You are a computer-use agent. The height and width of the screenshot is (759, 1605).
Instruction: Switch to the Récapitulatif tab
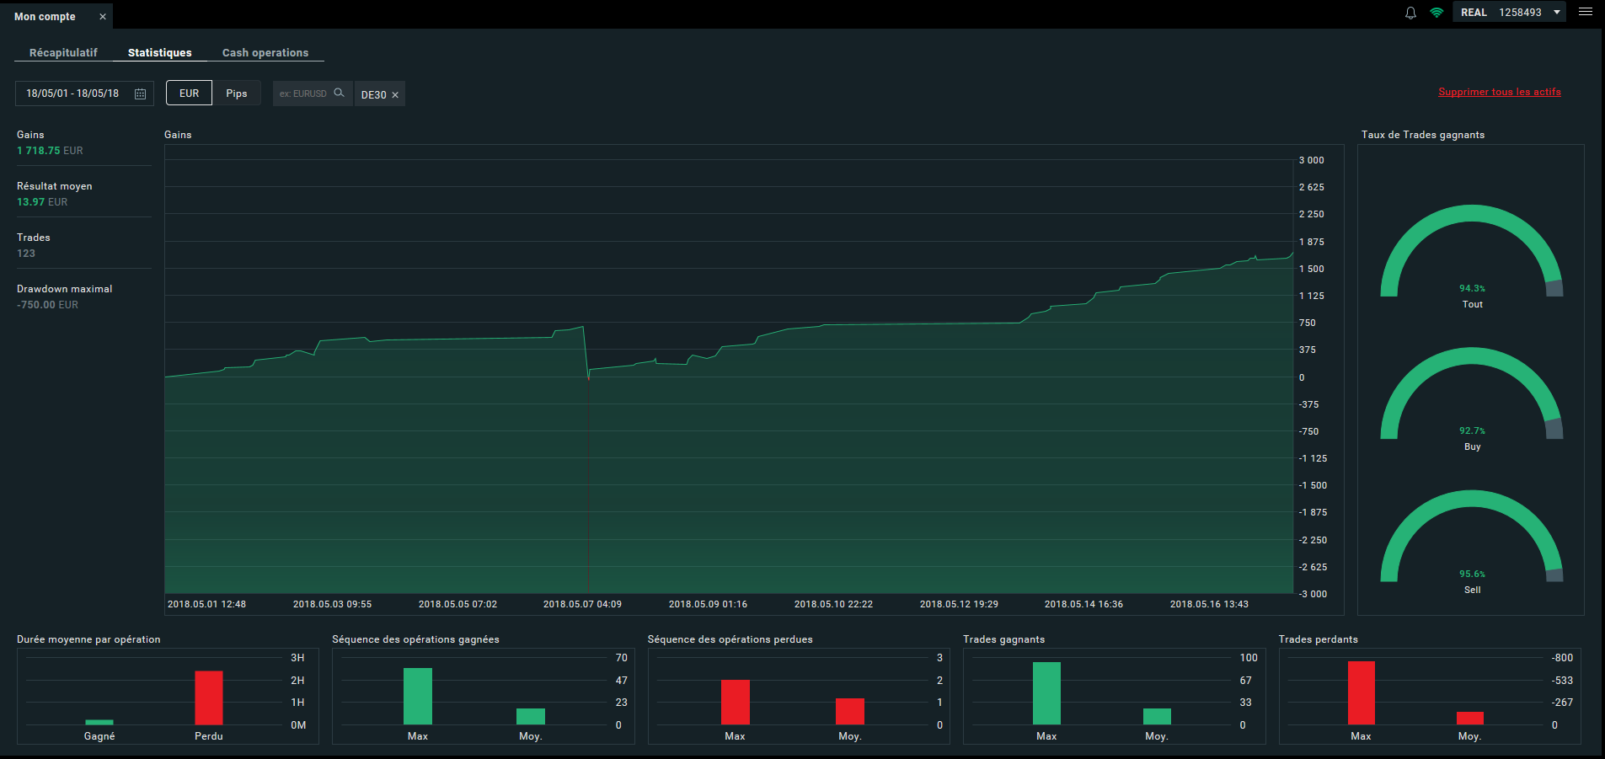pyautogui.click(x=63, y=52)
